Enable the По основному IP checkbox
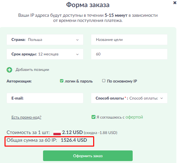The image size is (177, 163). [x=104, y=81]
